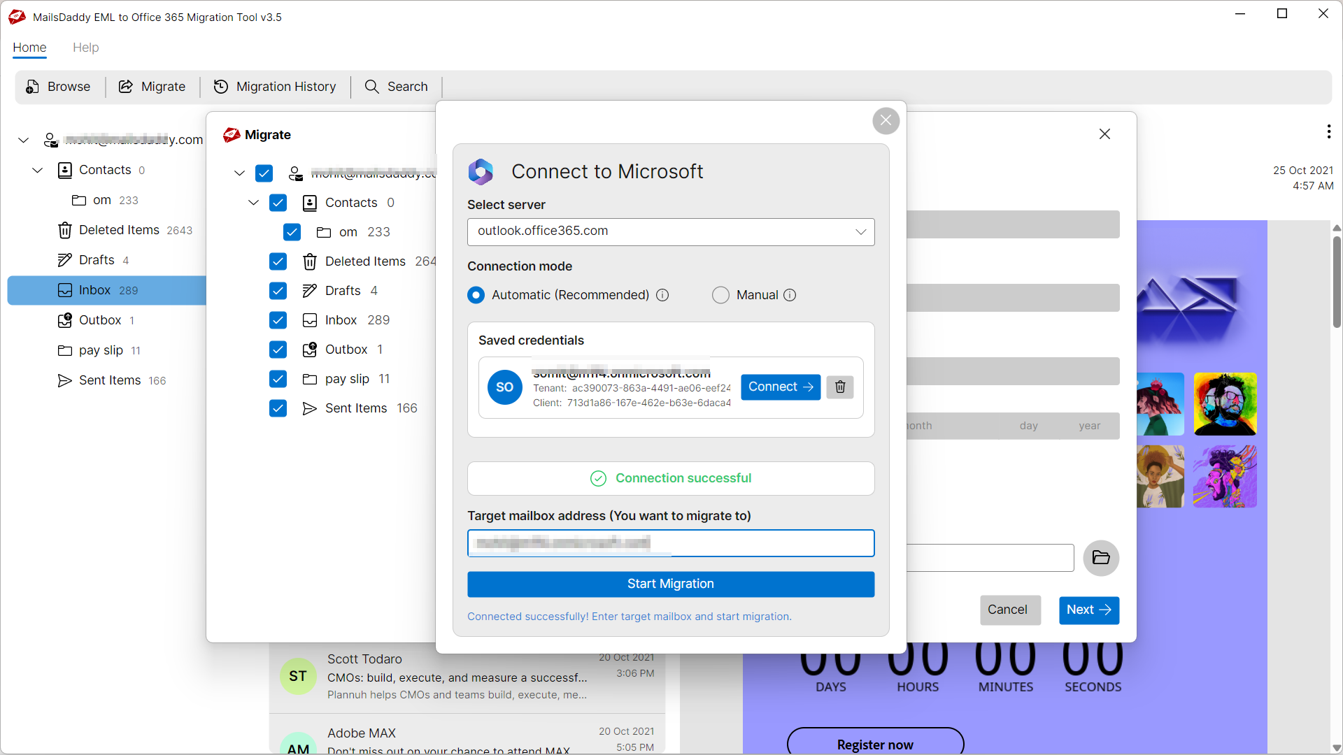Click Connect to Microsoft 365 logo

(x=481, y=171)
